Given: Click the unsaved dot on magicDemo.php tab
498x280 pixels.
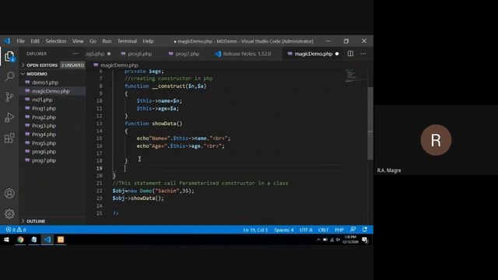Looking at the screenshot, I should click(337, 54).
